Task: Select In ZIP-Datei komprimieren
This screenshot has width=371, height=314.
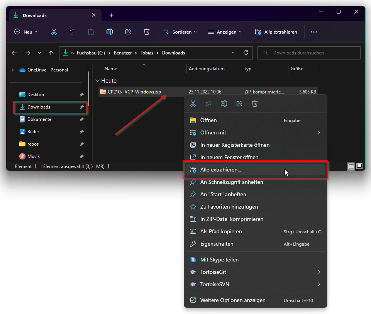Action: (256, 219)
